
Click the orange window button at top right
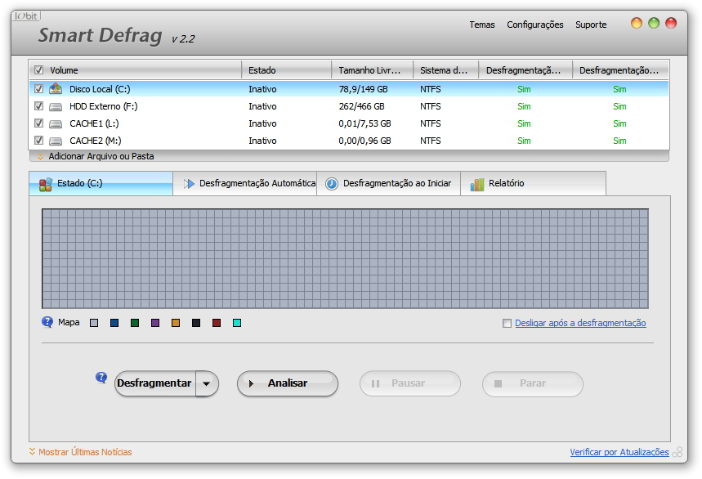(636, 23)
